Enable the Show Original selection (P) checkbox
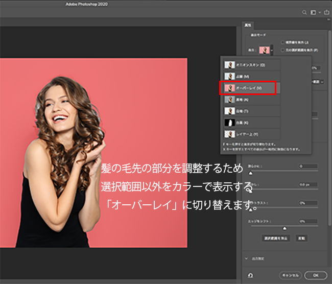Image resolution: width=332 pixels, height=284 pixels. pos(283,50)
